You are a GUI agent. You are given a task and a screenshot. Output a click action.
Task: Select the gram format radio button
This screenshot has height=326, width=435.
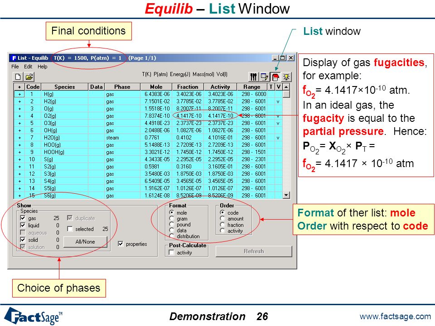[172, 218]
